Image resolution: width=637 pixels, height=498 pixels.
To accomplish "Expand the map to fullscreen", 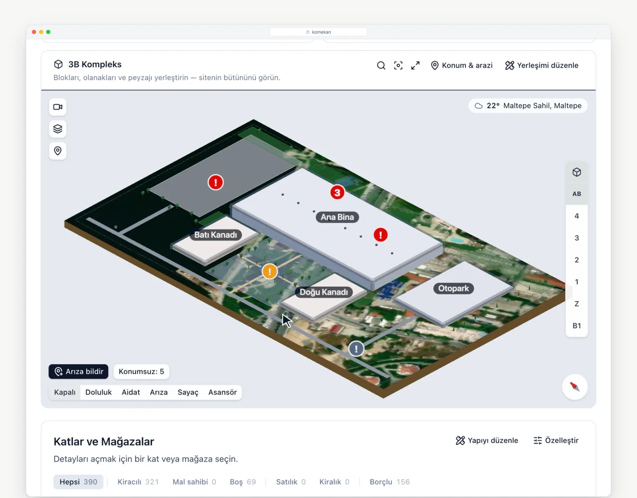I will click(x=415, y=65).
